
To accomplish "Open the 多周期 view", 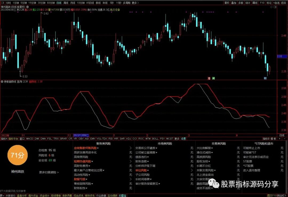I will point(127,3).
